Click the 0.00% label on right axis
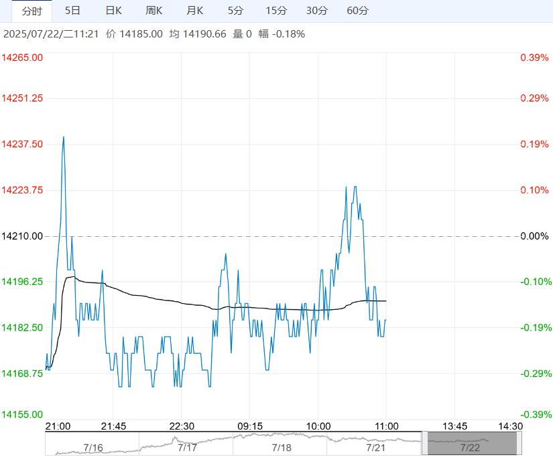553x457 pixels. tap(534, 236)
